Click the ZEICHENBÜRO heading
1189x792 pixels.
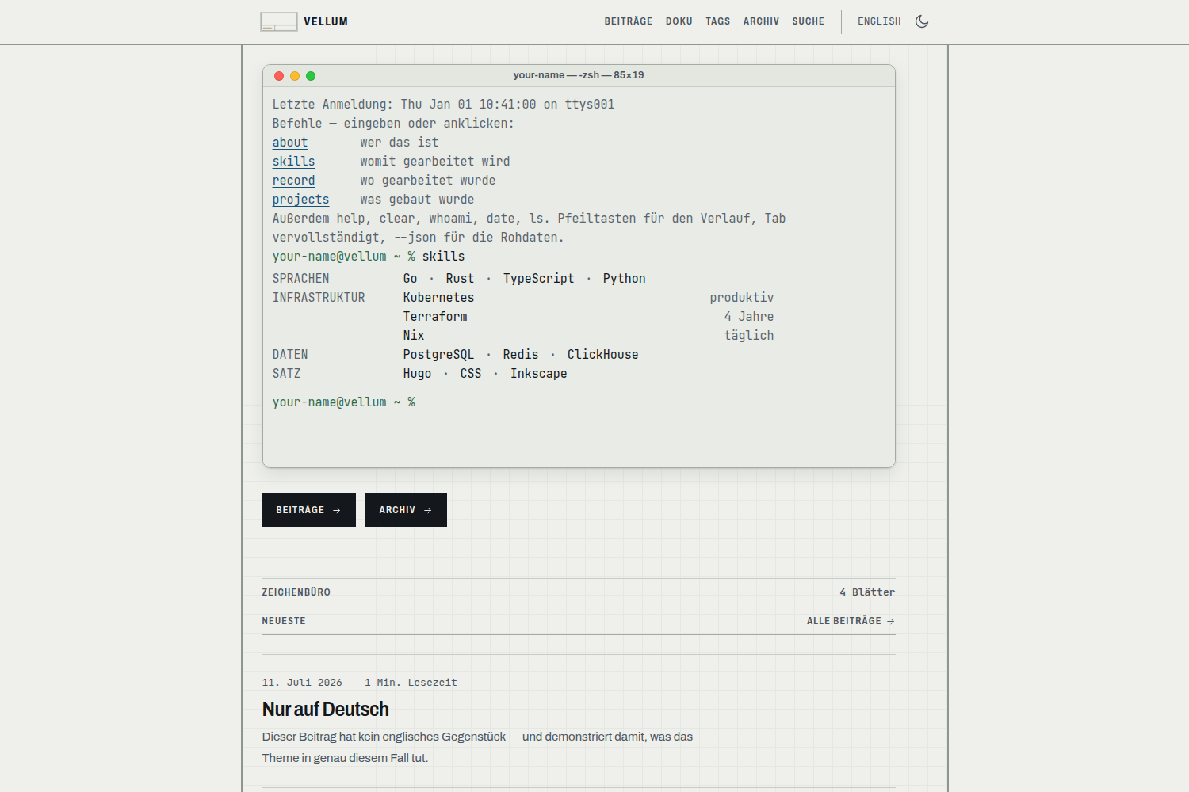pos(296,592)
